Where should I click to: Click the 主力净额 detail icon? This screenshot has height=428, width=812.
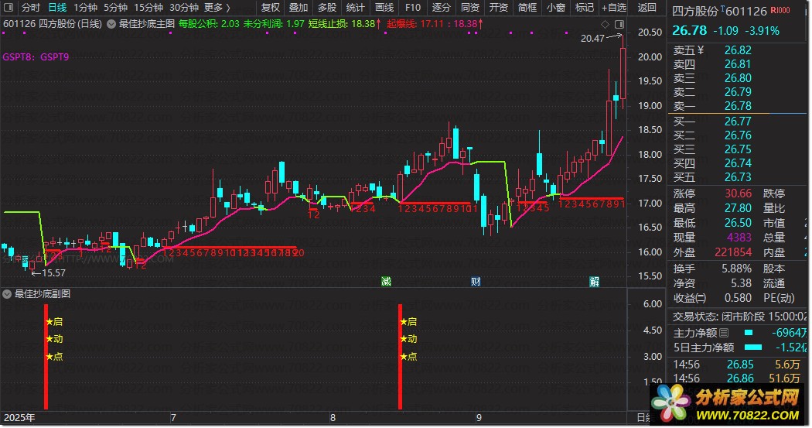pos(724,333)
